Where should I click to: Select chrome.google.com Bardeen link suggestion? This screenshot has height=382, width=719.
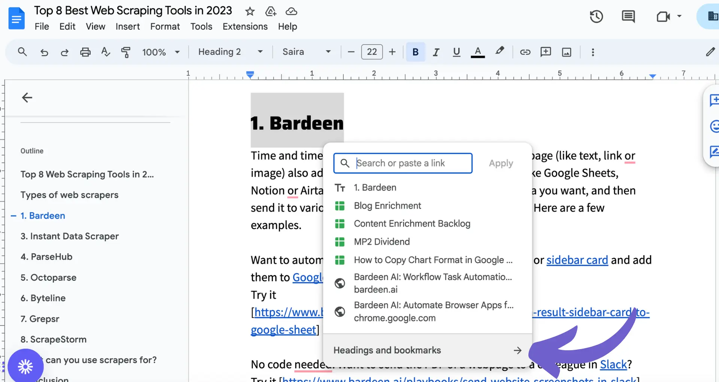(x=427, y=312)
